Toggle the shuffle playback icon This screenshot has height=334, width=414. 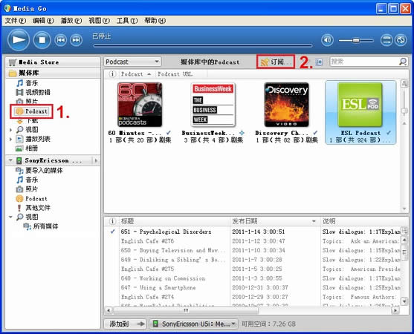tap(386, 40)
